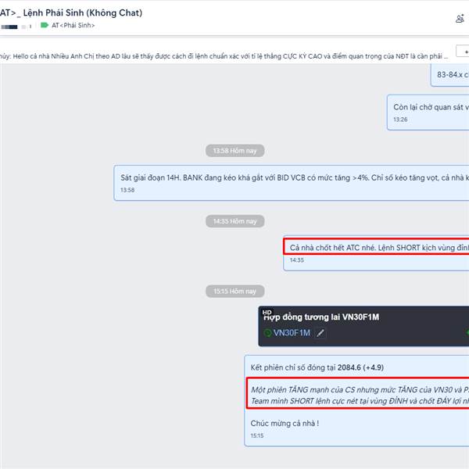Click 'Hợp đồng tương lai VN30F1M' chart title

(x=321, y=317)
